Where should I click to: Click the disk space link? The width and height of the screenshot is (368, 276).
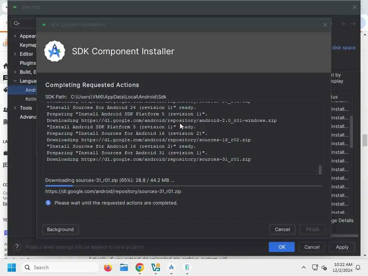click(x=344, y=48)
